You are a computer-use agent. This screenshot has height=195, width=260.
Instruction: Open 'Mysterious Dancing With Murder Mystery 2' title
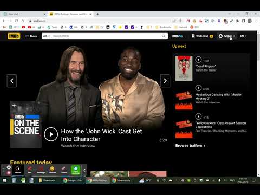click(218, 96)
